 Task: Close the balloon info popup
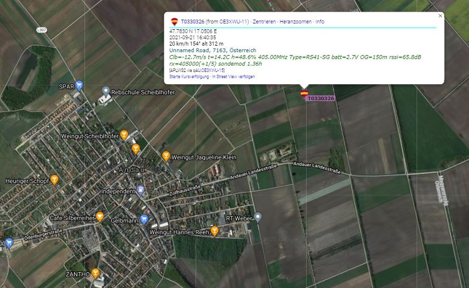pos(440,16)
